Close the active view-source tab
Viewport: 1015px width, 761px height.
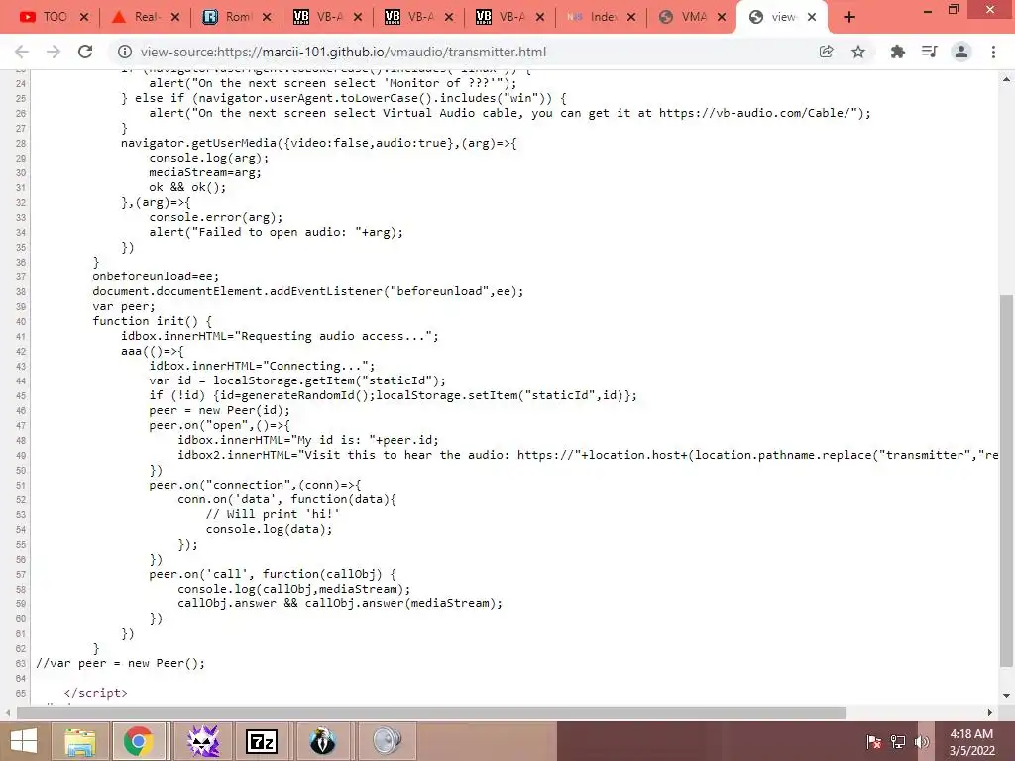[812, 18]
